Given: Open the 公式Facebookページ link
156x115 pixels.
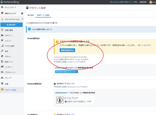Looking at the screenshot, I should coord(63,93).
